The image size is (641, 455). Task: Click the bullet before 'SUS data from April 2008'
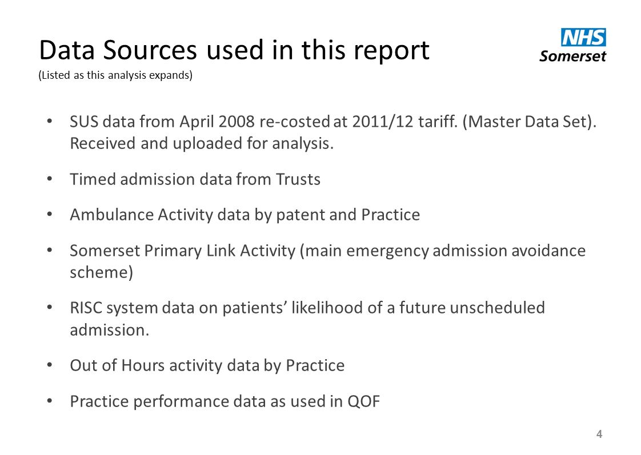(x=50, y=121)
